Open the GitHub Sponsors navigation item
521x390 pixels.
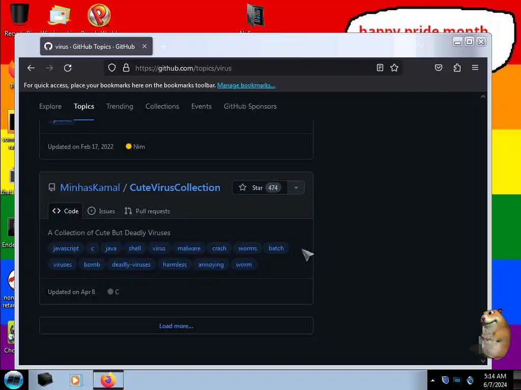click(250, 106)
